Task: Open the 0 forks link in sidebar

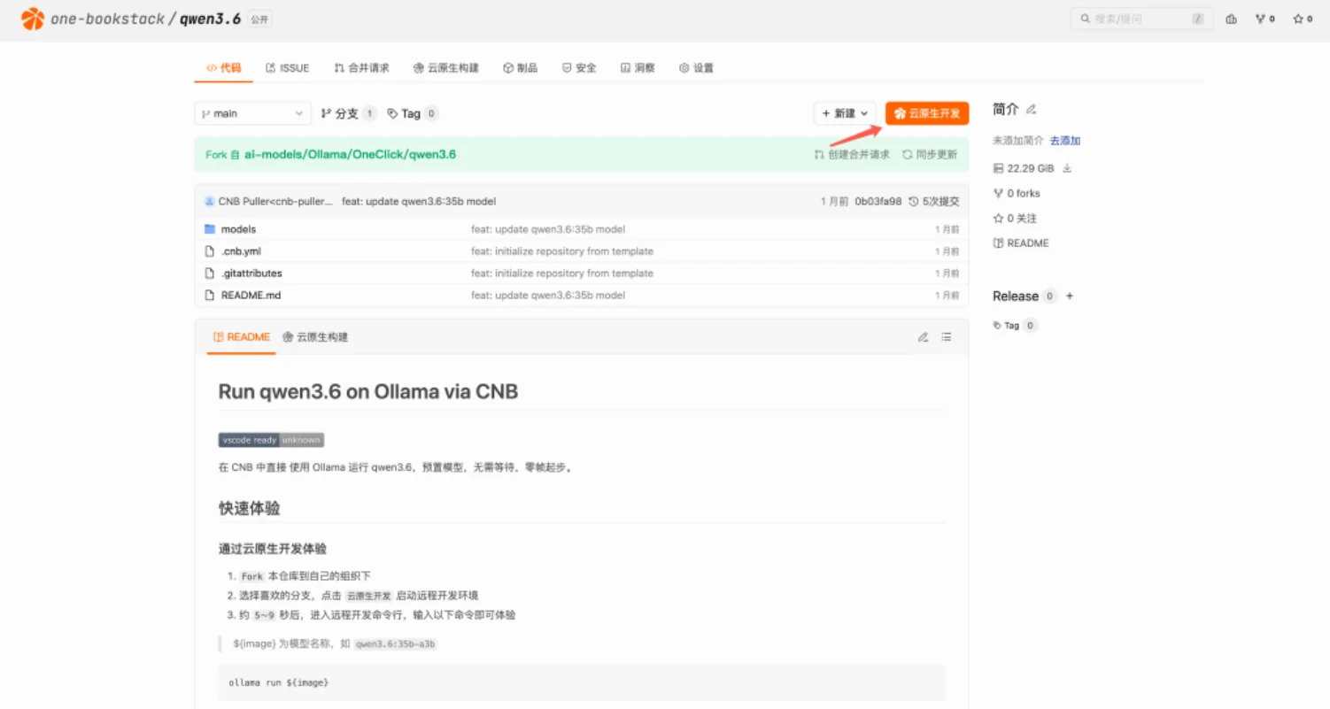Action: (1017, 193)
